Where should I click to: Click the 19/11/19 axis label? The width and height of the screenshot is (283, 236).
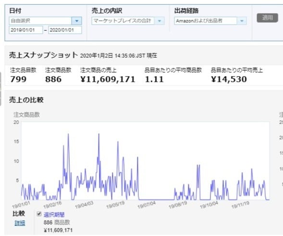[x=240, y=205]
